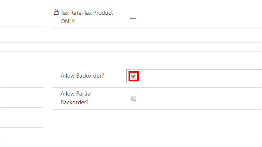Click the checkmark inside the red highlight

click(134, 76)
